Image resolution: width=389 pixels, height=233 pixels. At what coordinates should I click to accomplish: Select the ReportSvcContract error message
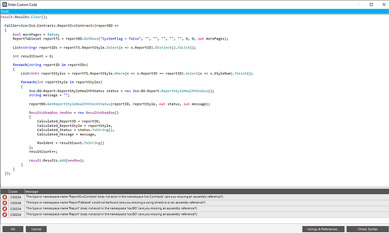coord(125,197)
